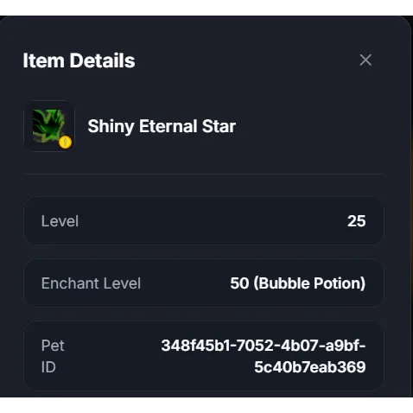Select the Shiny Eternal Star name text
This screenshot has height=413, width=413.
[x=162, y=126]
